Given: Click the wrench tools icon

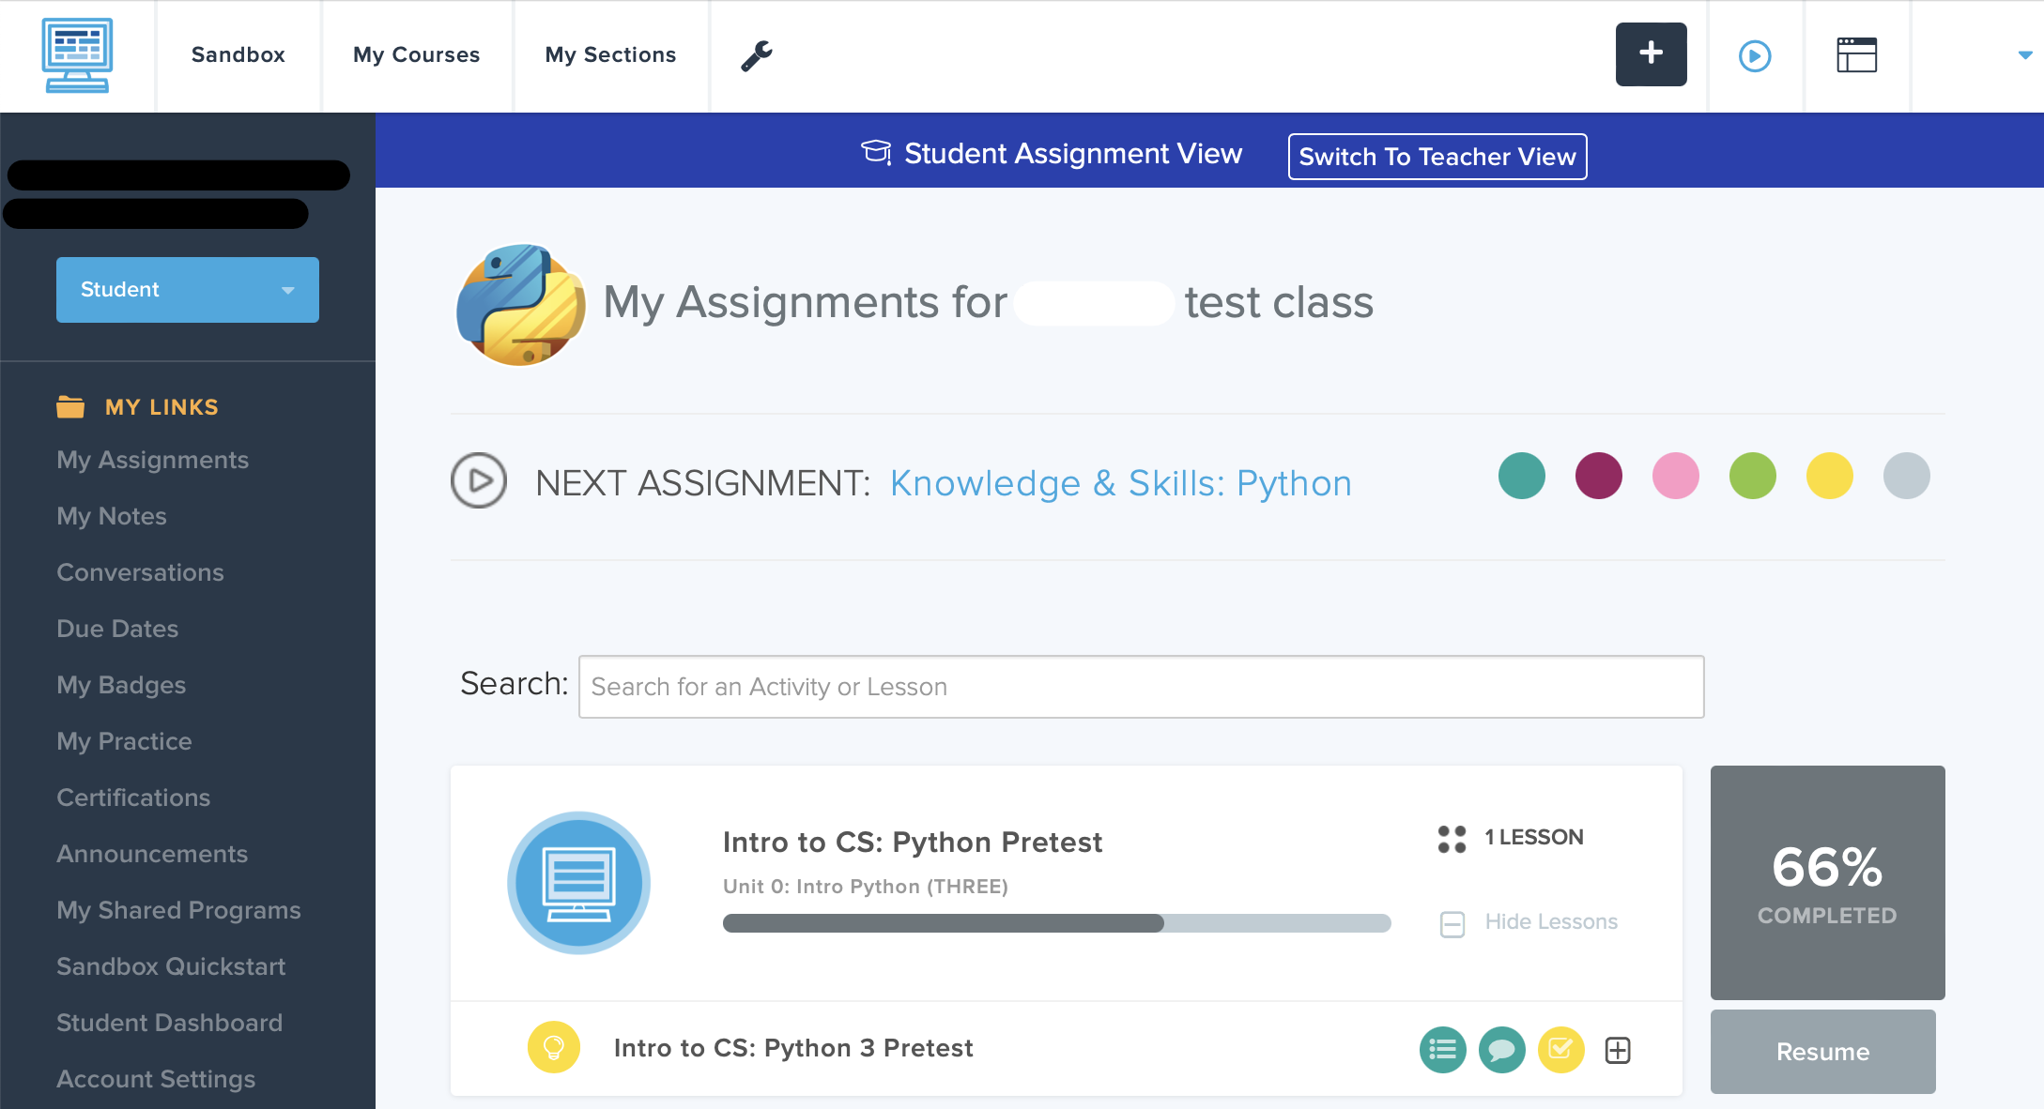Looking at the screenshot, I should click(x=757, y=55).
